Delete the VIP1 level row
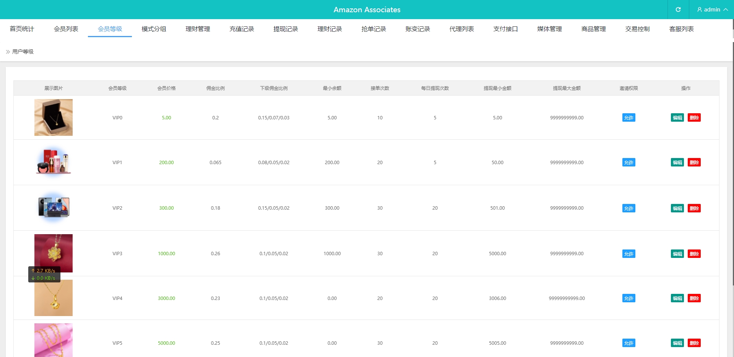734x357 pixels. [694, 163]
